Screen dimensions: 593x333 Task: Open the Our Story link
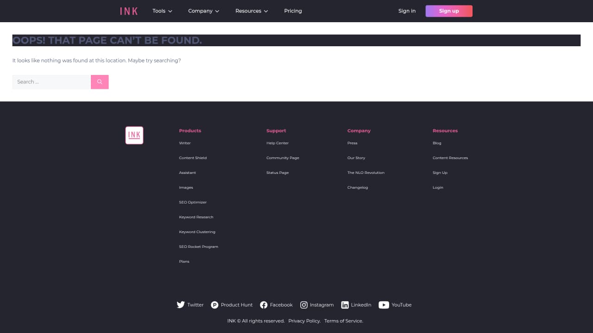pyautogui.click(x=356, y=158)
